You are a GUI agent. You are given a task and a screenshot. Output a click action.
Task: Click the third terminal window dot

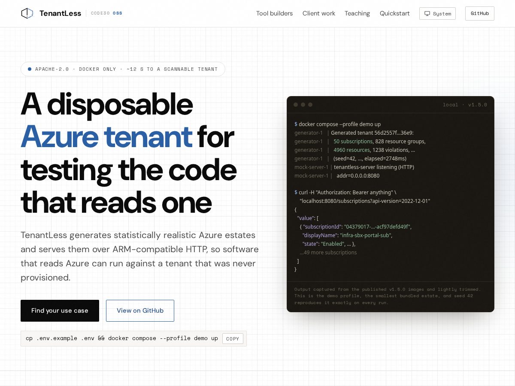tap(310, 105)
